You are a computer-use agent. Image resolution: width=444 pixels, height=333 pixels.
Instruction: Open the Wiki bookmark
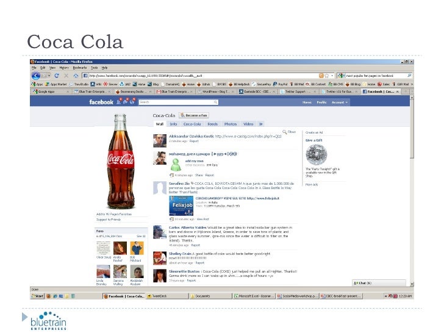(x=96, y=84)
